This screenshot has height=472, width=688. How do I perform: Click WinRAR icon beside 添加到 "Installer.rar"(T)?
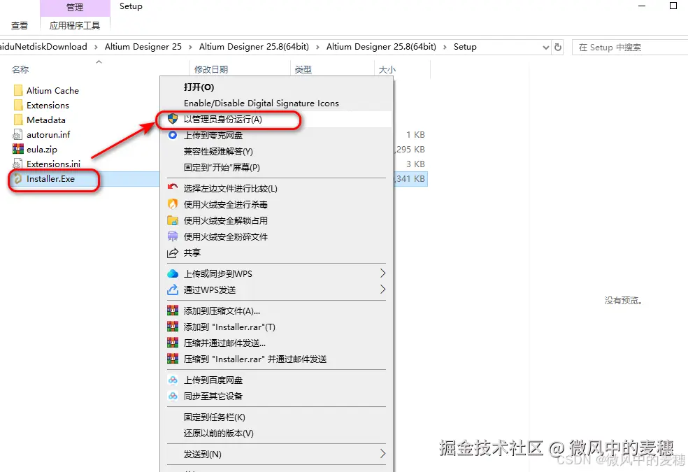click(173, 327)
